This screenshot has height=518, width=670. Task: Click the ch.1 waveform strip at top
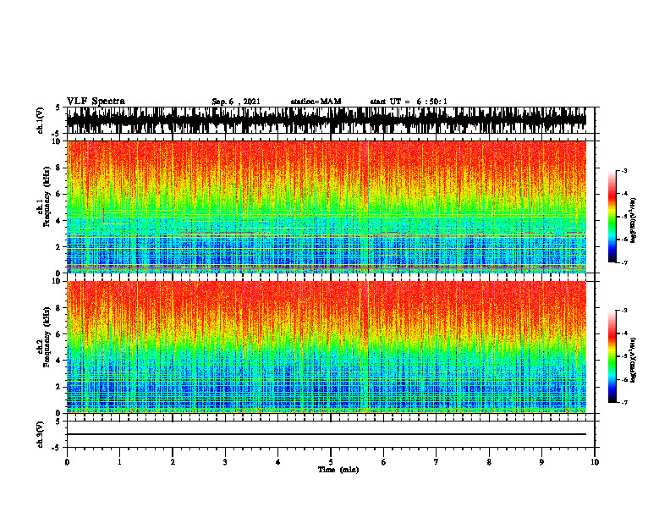(x=327, y=120)
